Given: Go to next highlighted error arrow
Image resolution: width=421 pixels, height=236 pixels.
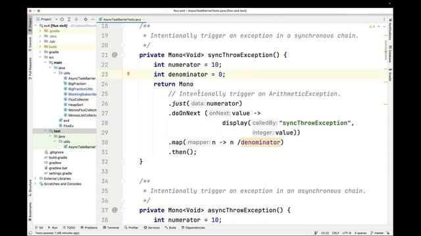Looking at the screenshot, I should (x=384, y=26).
